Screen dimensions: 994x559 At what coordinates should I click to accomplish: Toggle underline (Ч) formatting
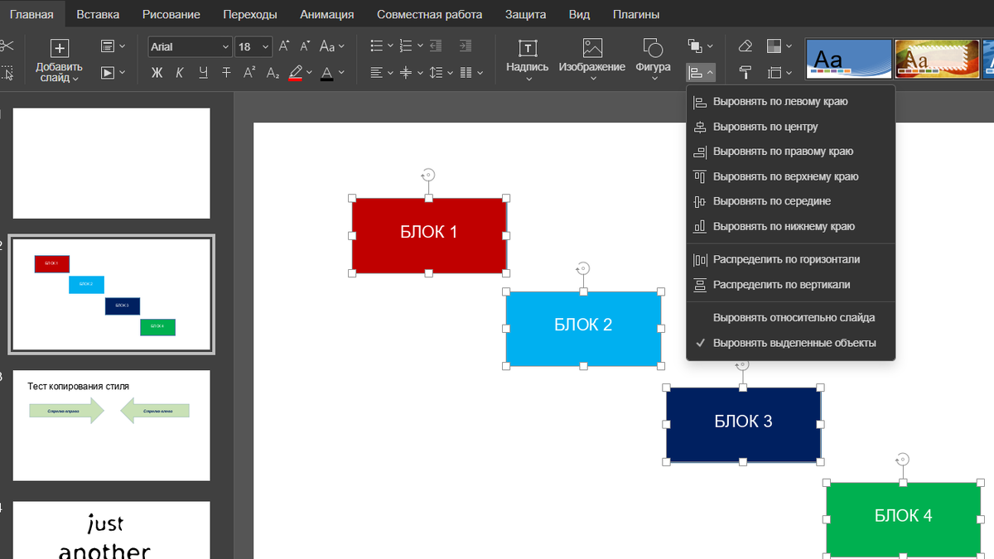[203, 73]
